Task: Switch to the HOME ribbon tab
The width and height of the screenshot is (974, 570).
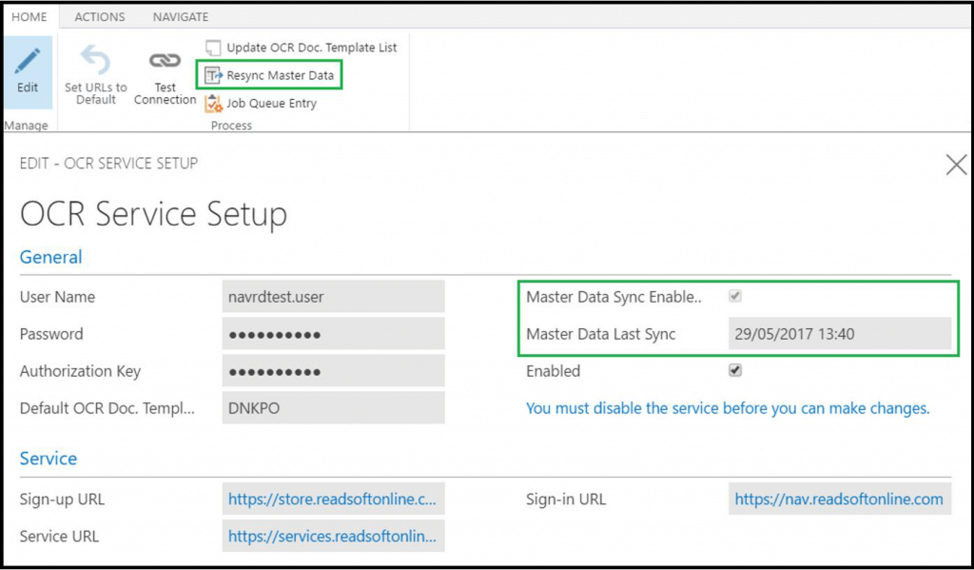Action: (x=29, y=17)
